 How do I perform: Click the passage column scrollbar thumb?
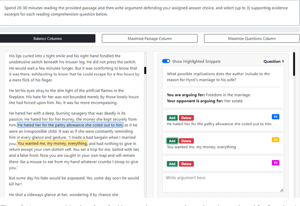(145, 70)
